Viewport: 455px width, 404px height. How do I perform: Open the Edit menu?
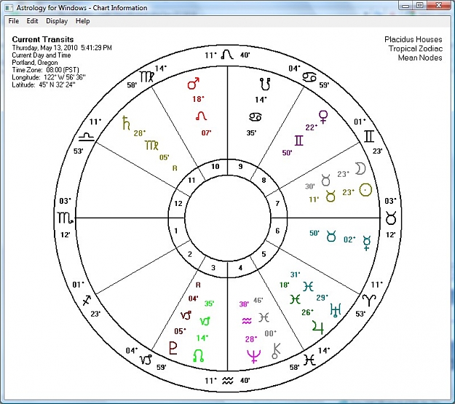point(32,21)
